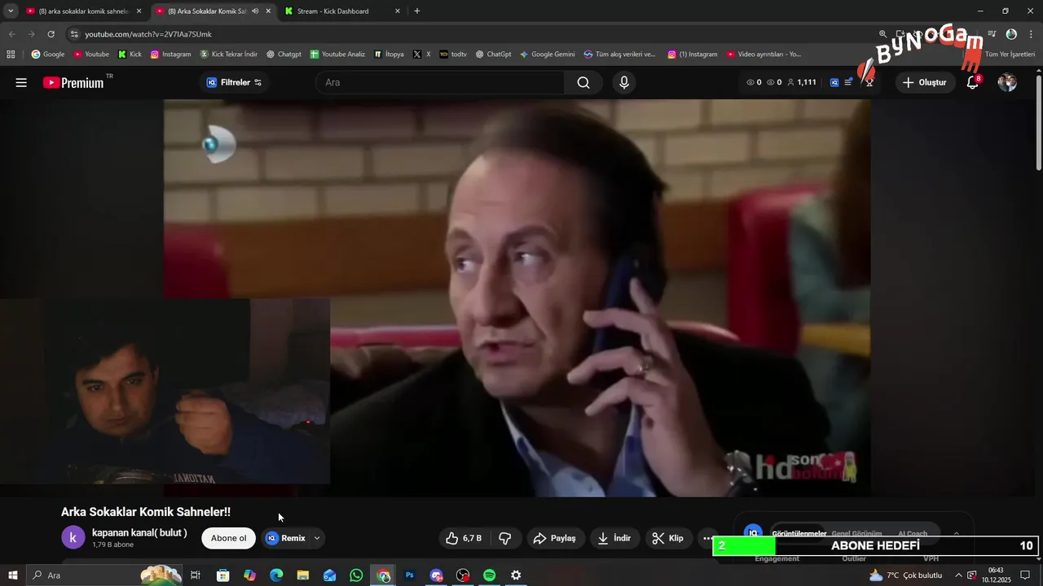Viewport: 1043px width, 586px height.
Task: Start voice search with the microphone icon
Action: [x=624, y=82]
